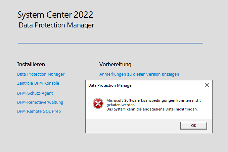Open Anmerkungen zu dieser Version anzeigen
The image size is (228, 152).
point(139,74)
